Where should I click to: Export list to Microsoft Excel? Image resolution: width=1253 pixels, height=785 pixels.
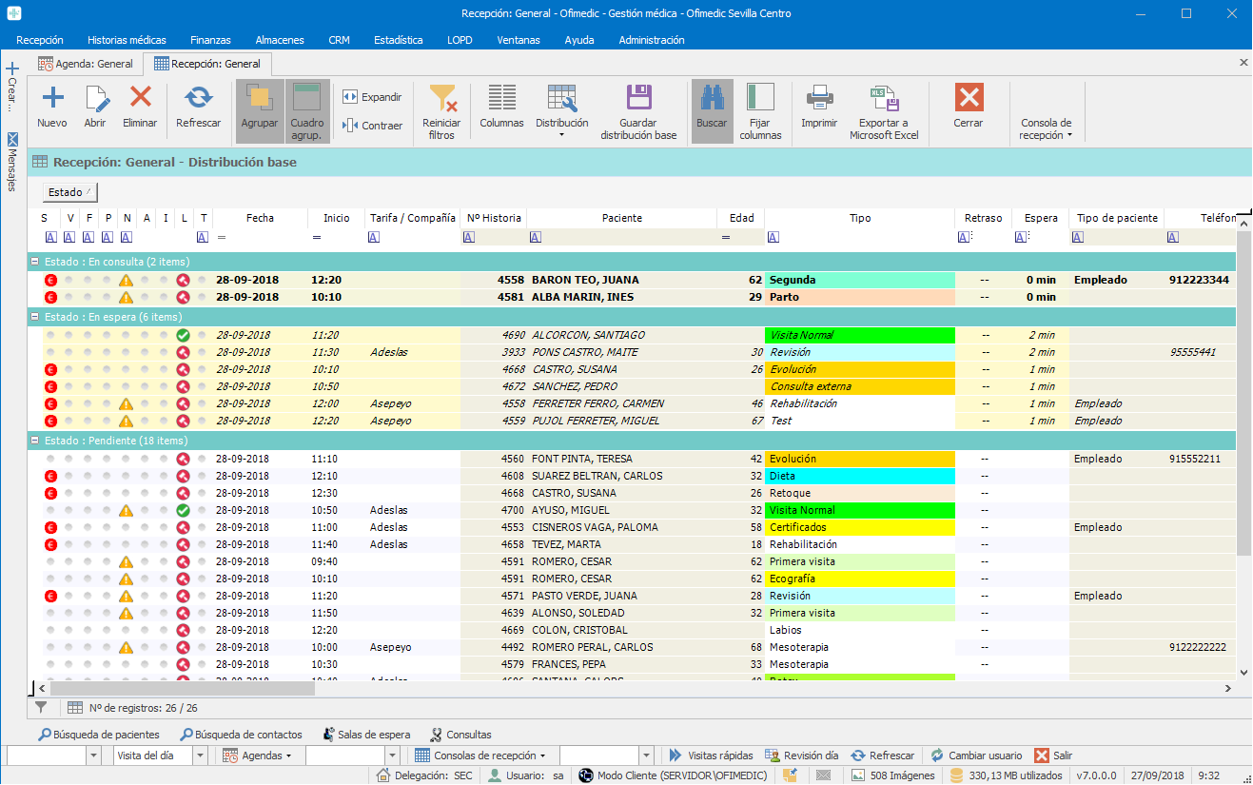click(884, 98)
